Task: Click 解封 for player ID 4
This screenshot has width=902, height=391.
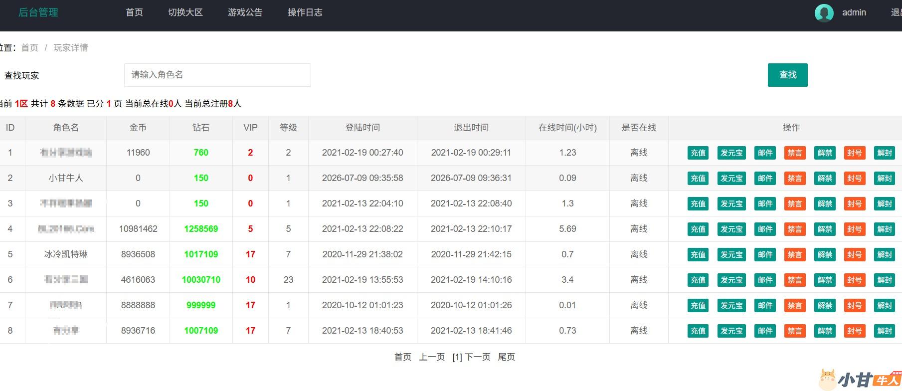Action: click(885, 229)
